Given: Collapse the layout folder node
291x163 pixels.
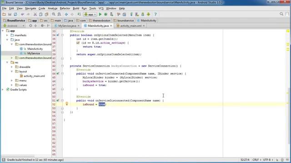Looking at the screenshot, I should [12, 72].
